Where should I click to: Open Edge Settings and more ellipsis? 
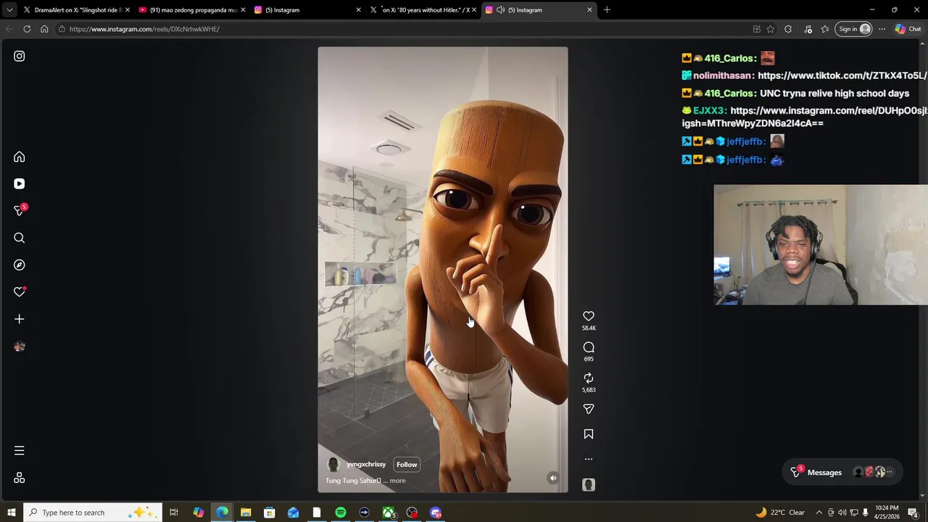tap(882, 29)
